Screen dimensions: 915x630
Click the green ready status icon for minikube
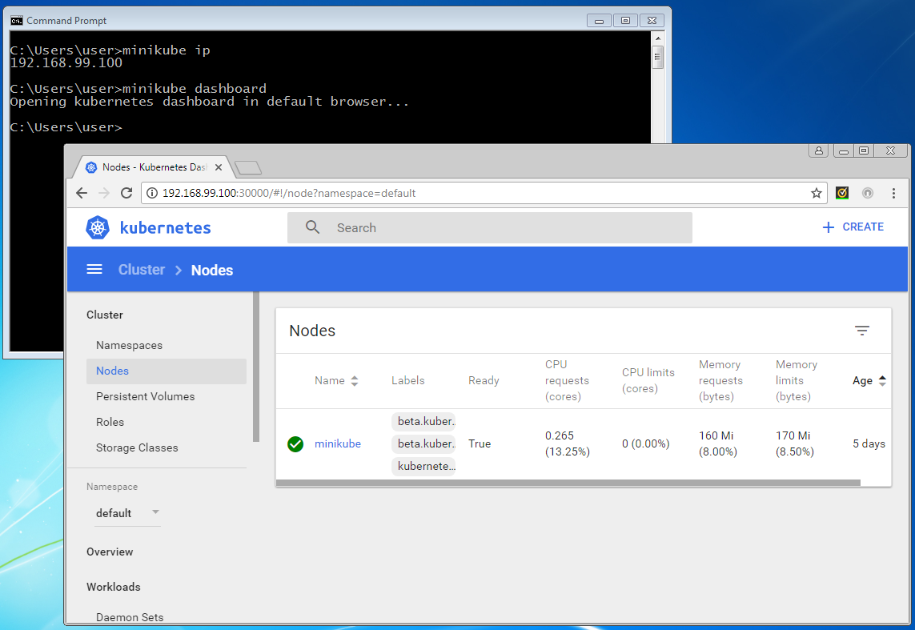click(x=295, y=443)
